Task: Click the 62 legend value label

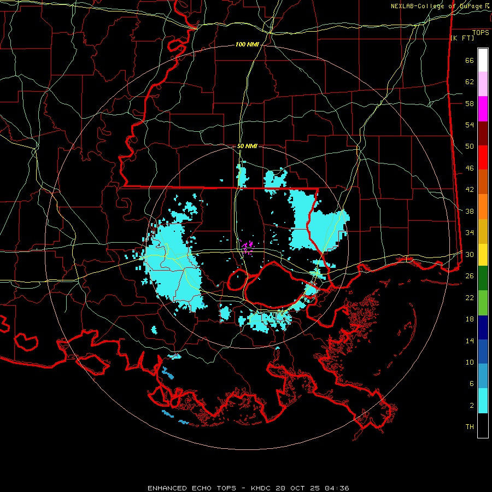Action: point(470,82)
